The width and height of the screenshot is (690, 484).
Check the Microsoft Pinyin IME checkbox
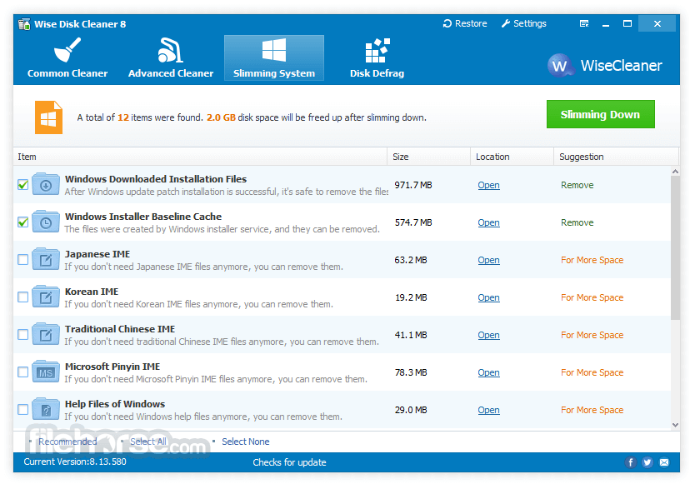click(x=22, y=372)
